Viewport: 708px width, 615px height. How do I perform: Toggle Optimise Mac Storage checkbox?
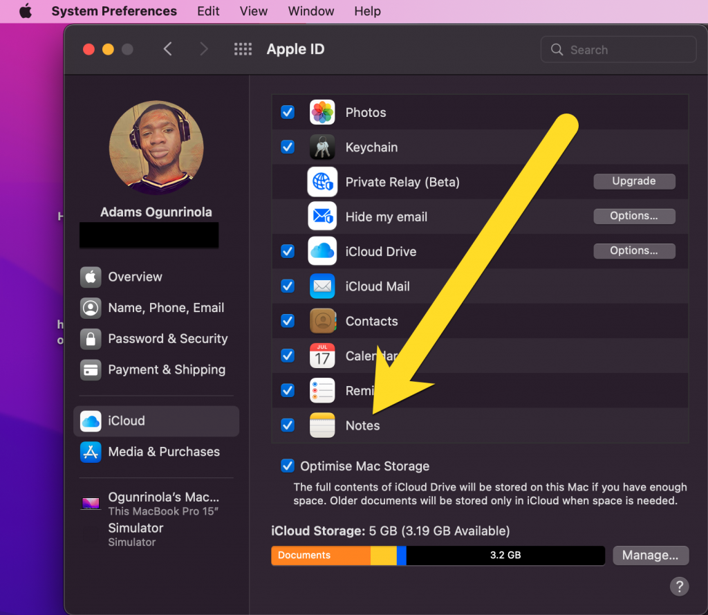pos(288,466)
